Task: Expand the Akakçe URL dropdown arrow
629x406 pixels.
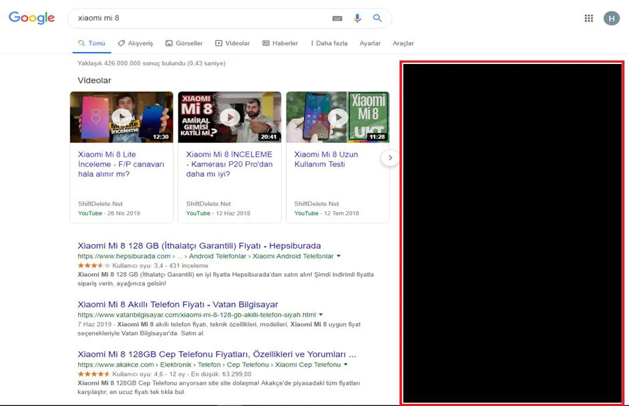Action: pos(346,365)
